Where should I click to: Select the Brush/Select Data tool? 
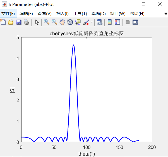(86, 22)
